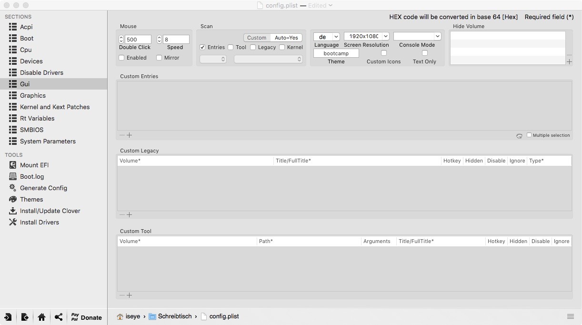Check the Scan Legacy checkbox
The width and height of the screenshot is (582, 325).
pyautogui.click(x=253, y=47)
